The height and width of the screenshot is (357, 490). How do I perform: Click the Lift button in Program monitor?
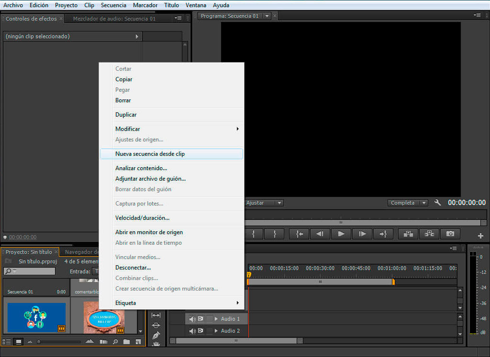408,234
